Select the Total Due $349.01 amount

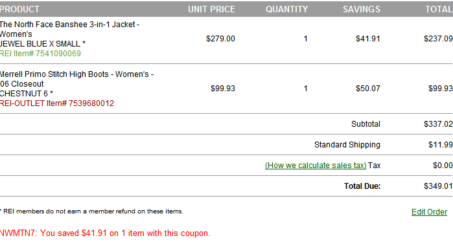pyautogui.click(x=438, y=186)
